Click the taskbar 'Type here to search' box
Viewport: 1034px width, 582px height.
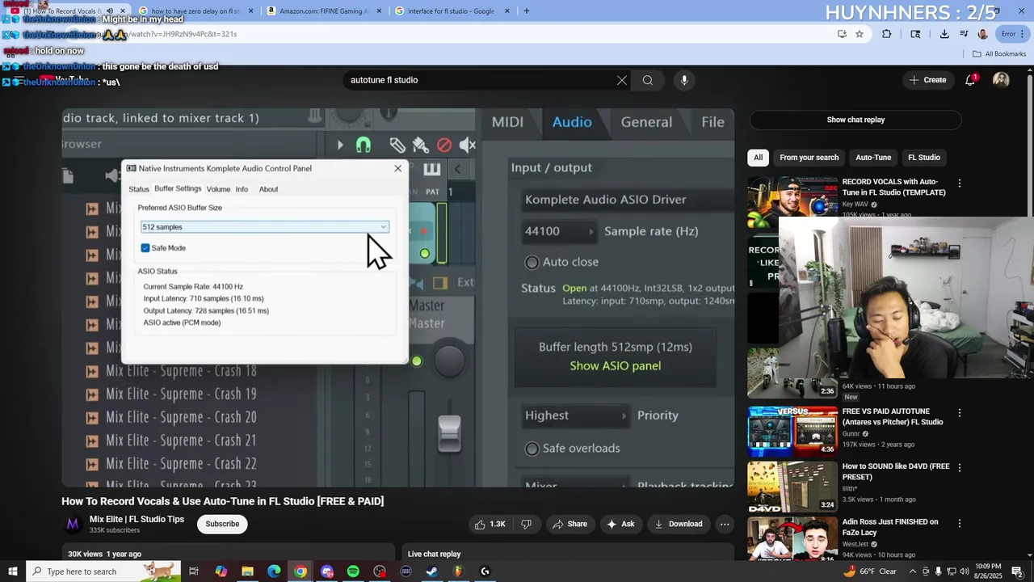click(x=102, y=571)
